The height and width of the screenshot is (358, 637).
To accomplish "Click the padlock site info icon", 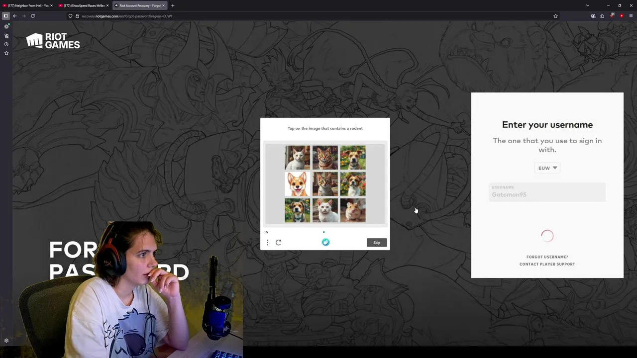I will [77, 16].
